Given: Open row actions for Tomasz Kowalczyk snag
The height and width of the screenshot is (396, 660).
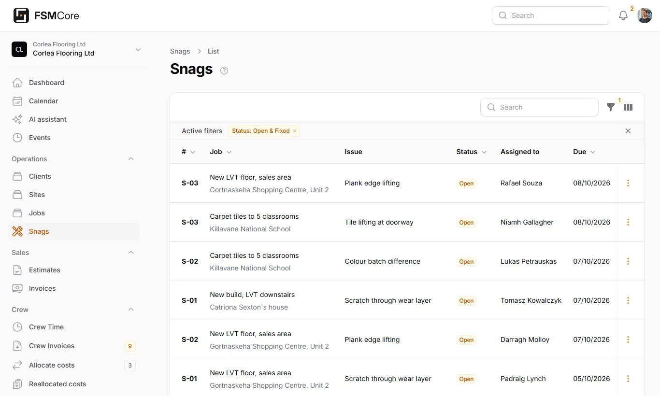Looking at the screenshot, I should pyautogui.click(x=628, y=300).
